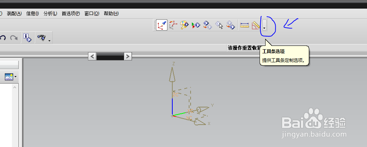Open the Measure Distance ruler tool

[x=245, y=25]
